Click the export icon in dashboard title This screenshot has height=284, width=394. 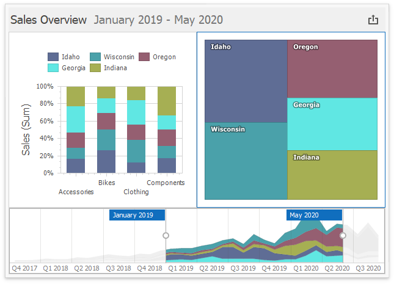373,20
